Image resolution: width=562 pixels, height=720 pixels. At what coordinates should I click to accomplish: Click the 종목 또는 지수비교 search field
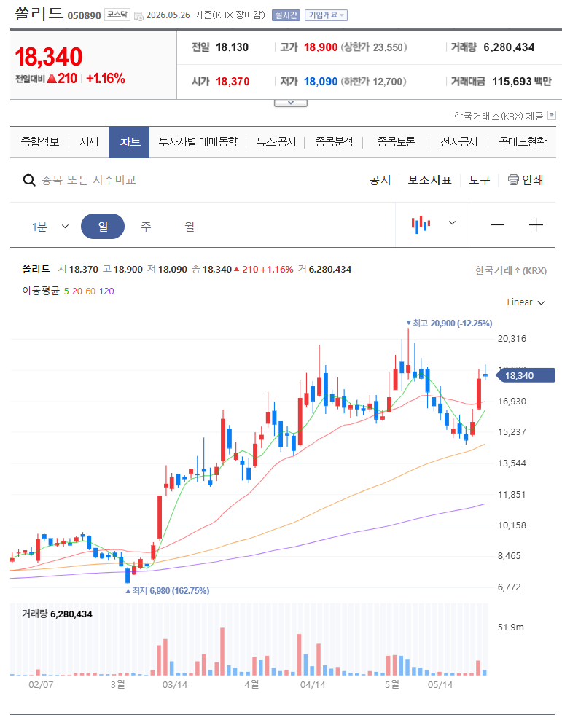(89, 180)
